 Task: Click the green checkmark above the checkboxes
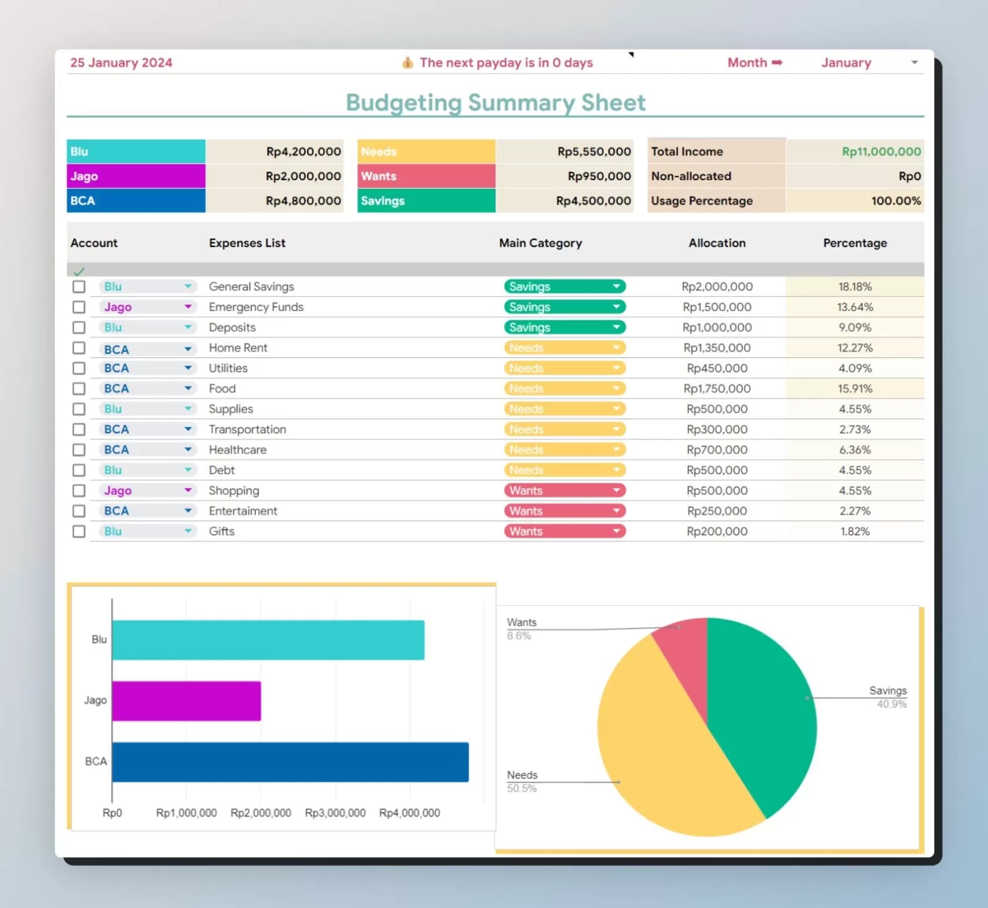[79, 272]
